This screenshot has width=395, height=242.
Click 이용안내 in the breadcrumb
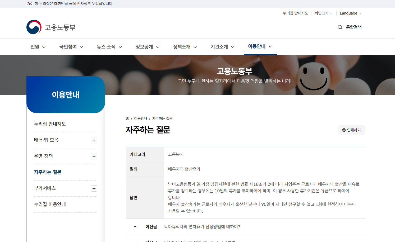140,119
